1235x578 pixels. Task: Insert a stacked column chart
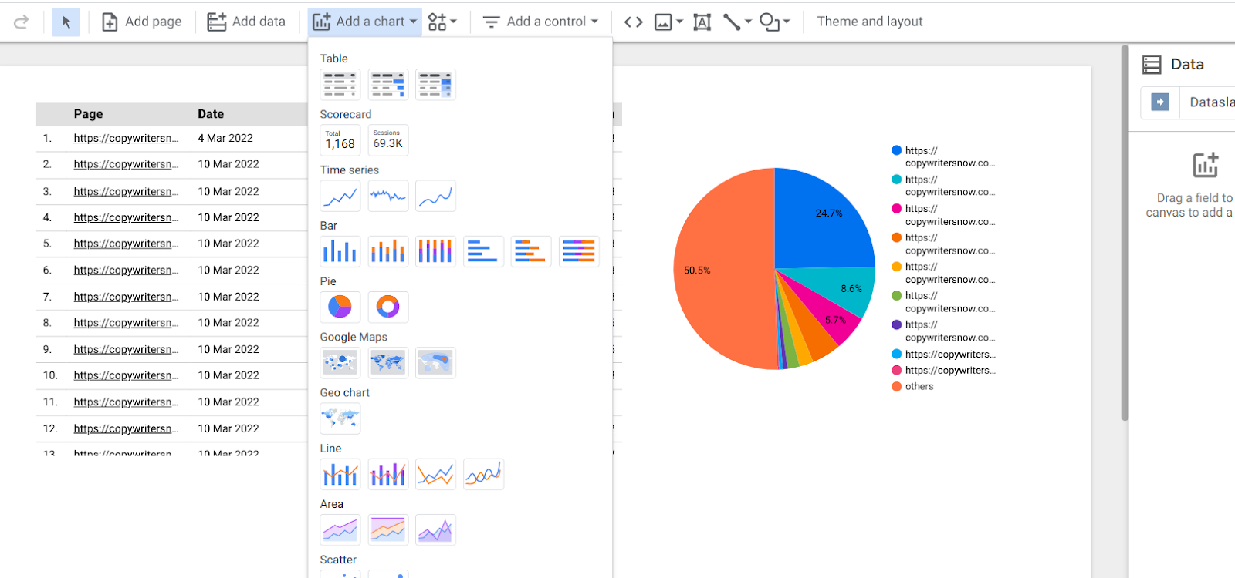point(388,251)
